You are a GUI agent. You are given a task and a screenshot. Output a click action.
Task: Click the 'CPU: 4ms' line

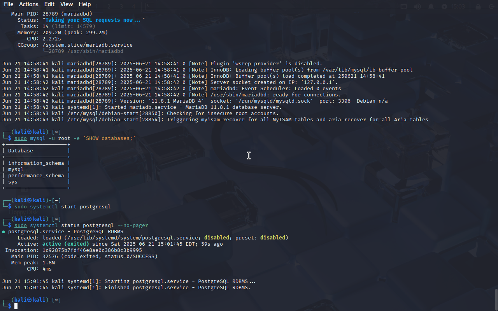pyautogui.click(x=39, y=269)
